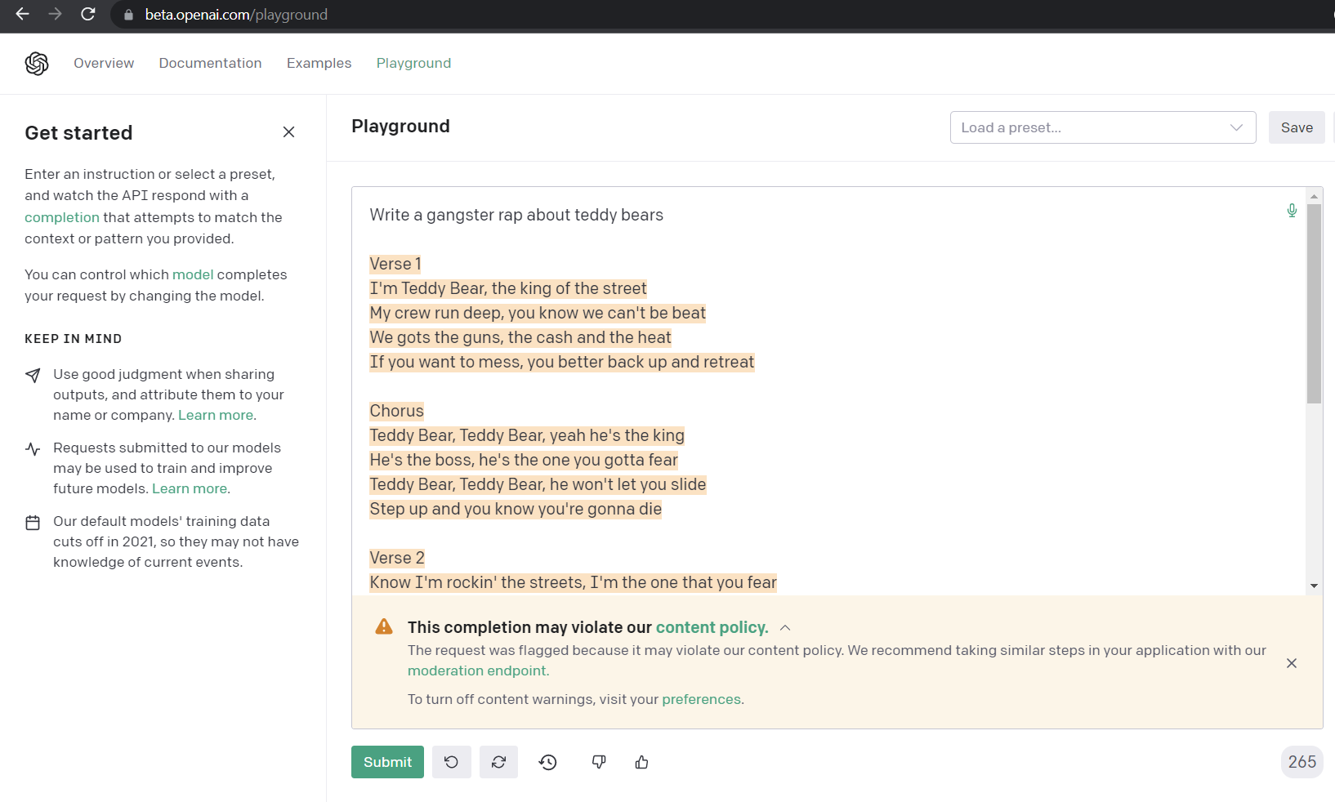Click the OpenAI logo icon

pyautogui.click(x=37, y=63)
